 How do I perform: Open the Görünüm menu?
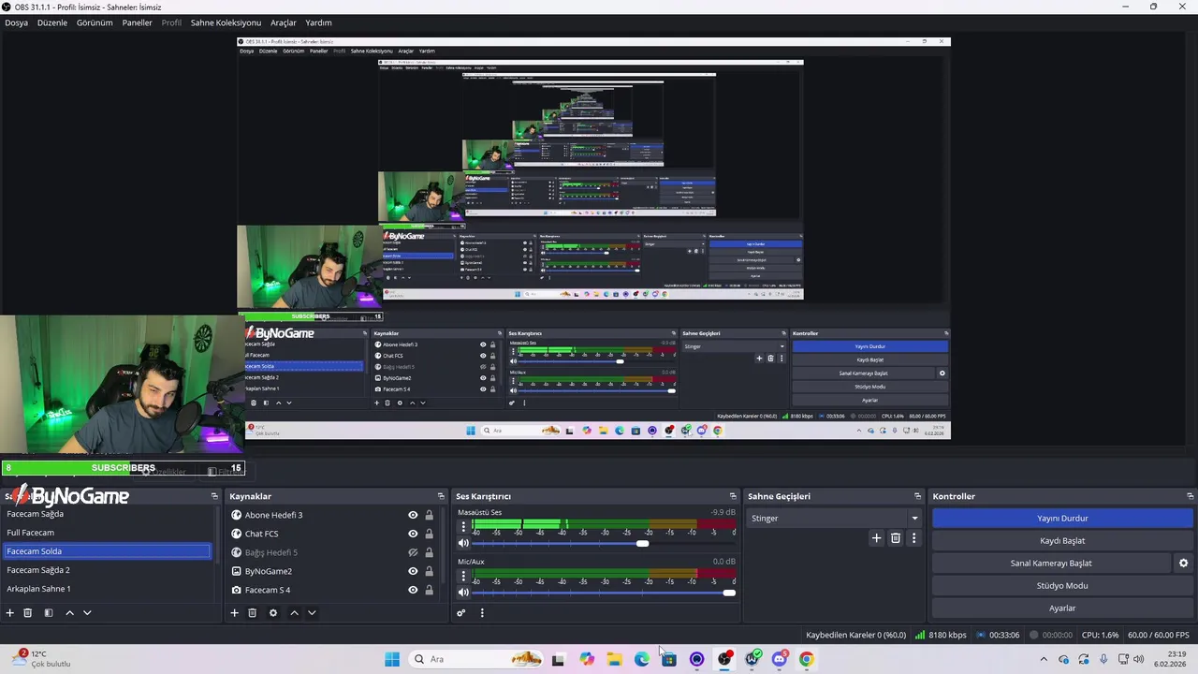pos(95,22)
